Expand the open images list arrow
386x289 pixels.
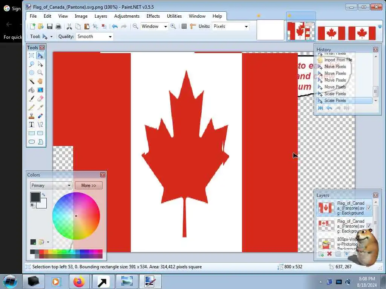click(x=380, y=27)
